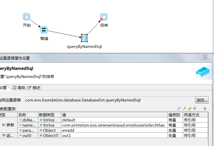The height and width of the screenshot is (146, 214).
Task: Select the 赋值 assignment node icon
Action: pyautogui.click(x=44, y=30)
